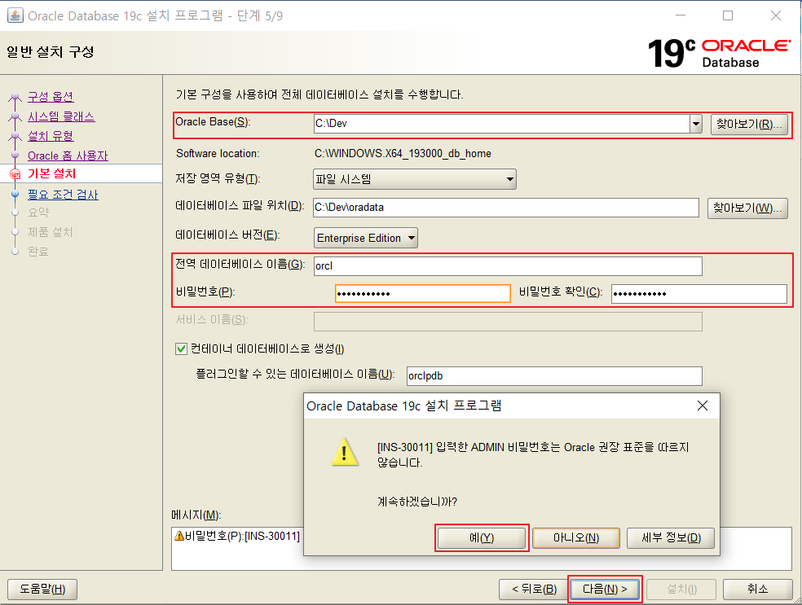Click 예(Y) to continue with the password
Image resolution: width=802 pixels, height=605 pixels.
(x=482, y=538)
